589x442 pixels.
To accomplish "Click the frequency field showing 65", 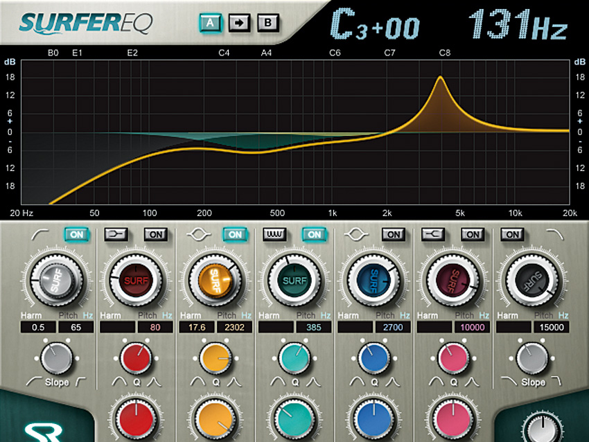I will (76, 327).
